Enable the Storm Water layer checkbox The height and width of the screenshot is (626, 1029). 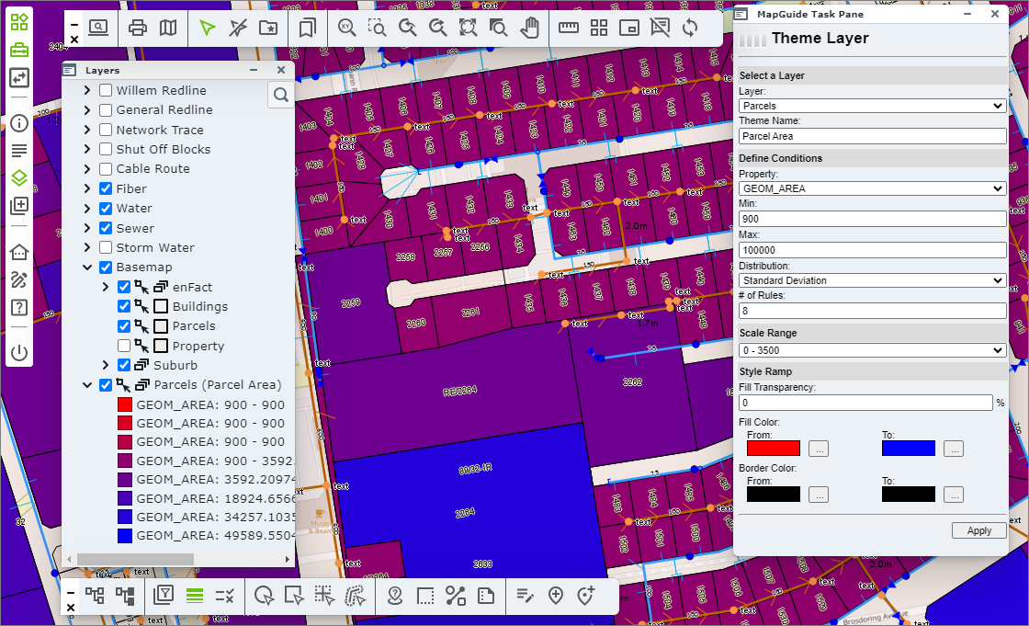click(106, 247)
